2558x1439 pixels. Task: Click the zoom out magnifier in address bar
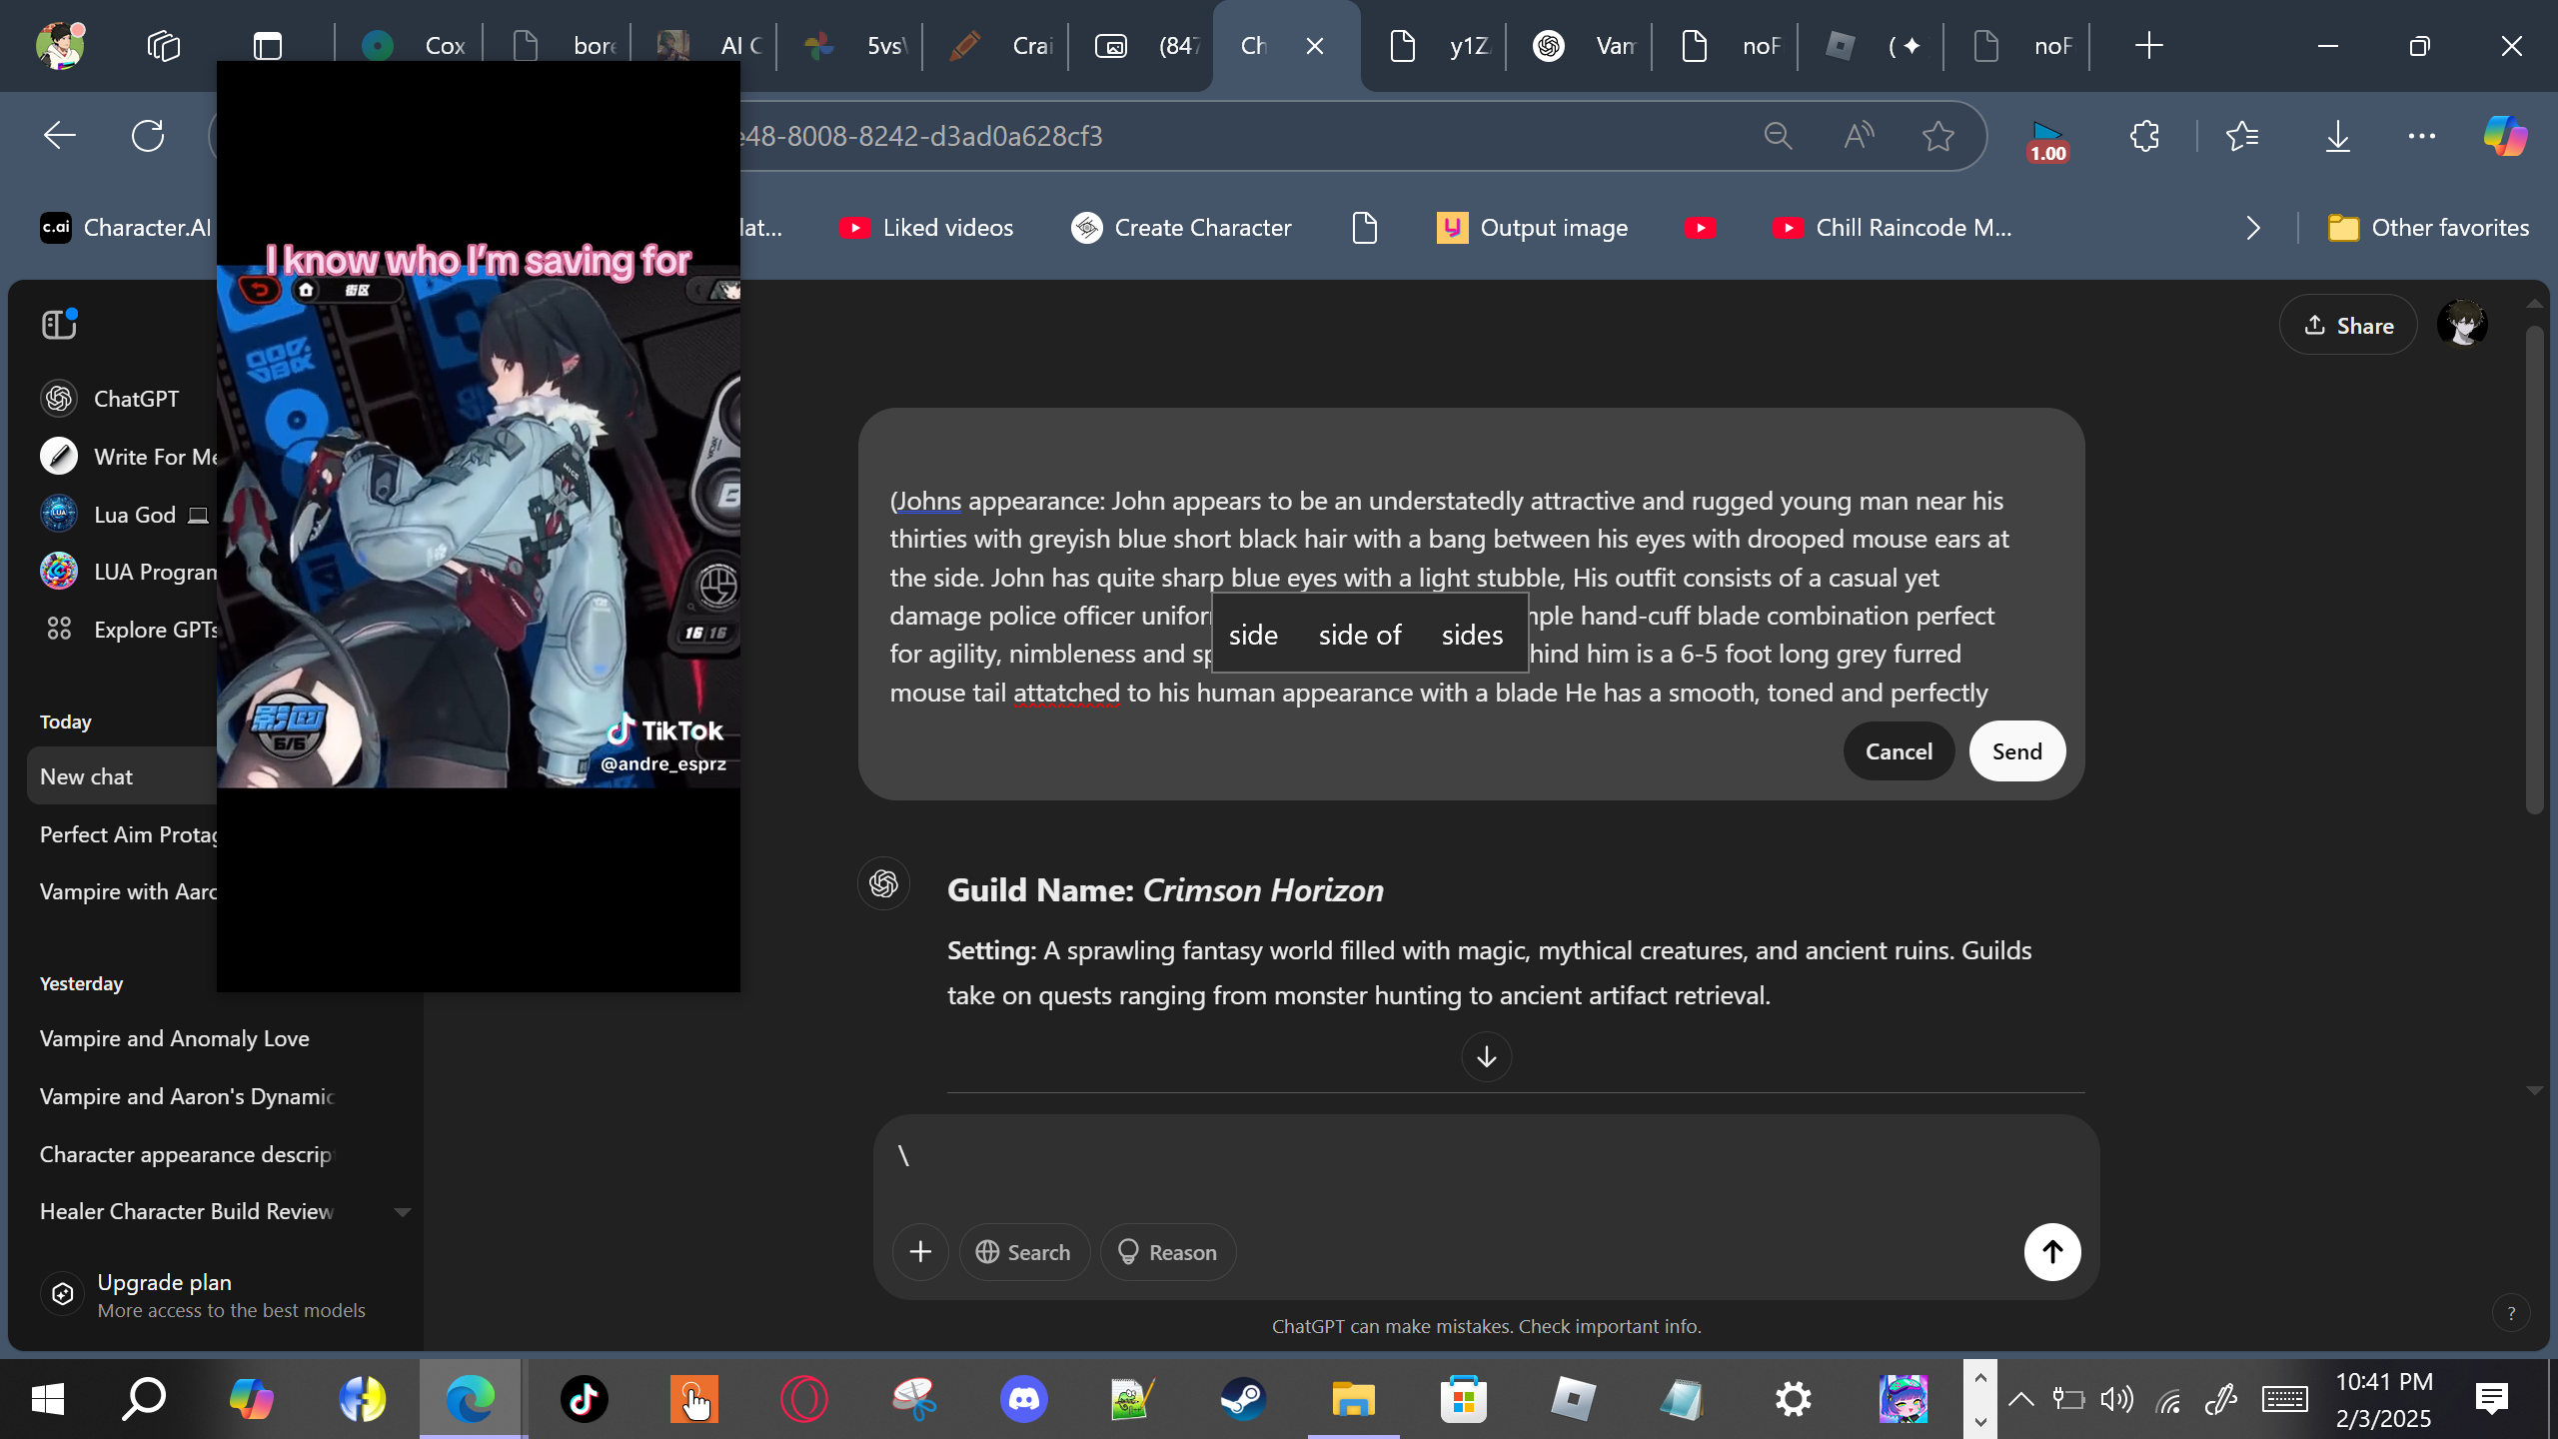click(1778, 135)
